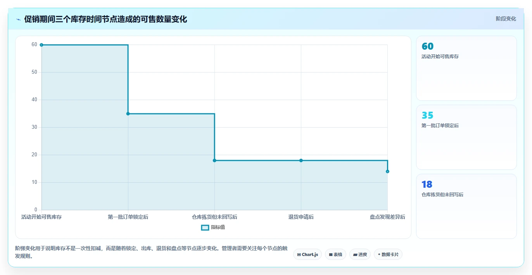The image size is (532, 275).
Task: Click the data point at 盘点发现差异后
Action: coord(387,171)
